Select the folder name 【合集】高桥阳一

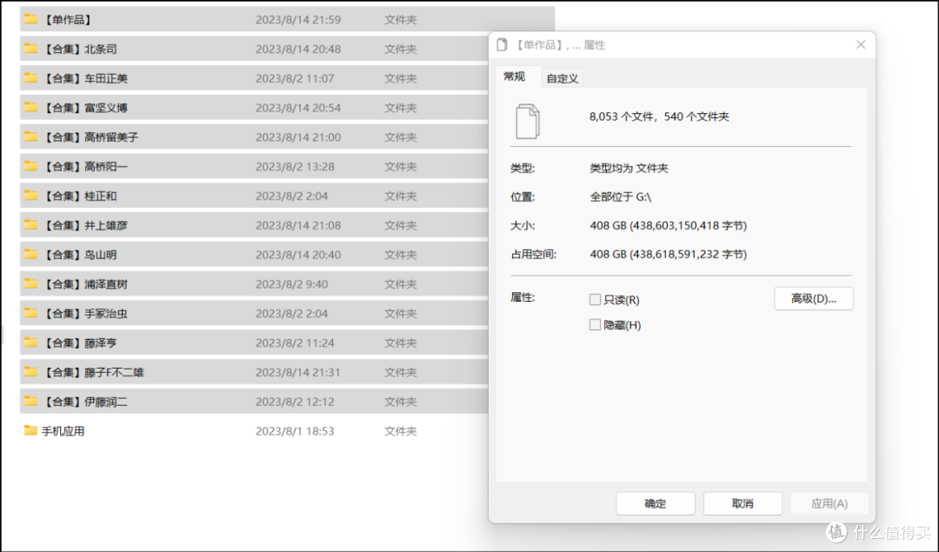point(85,166)
